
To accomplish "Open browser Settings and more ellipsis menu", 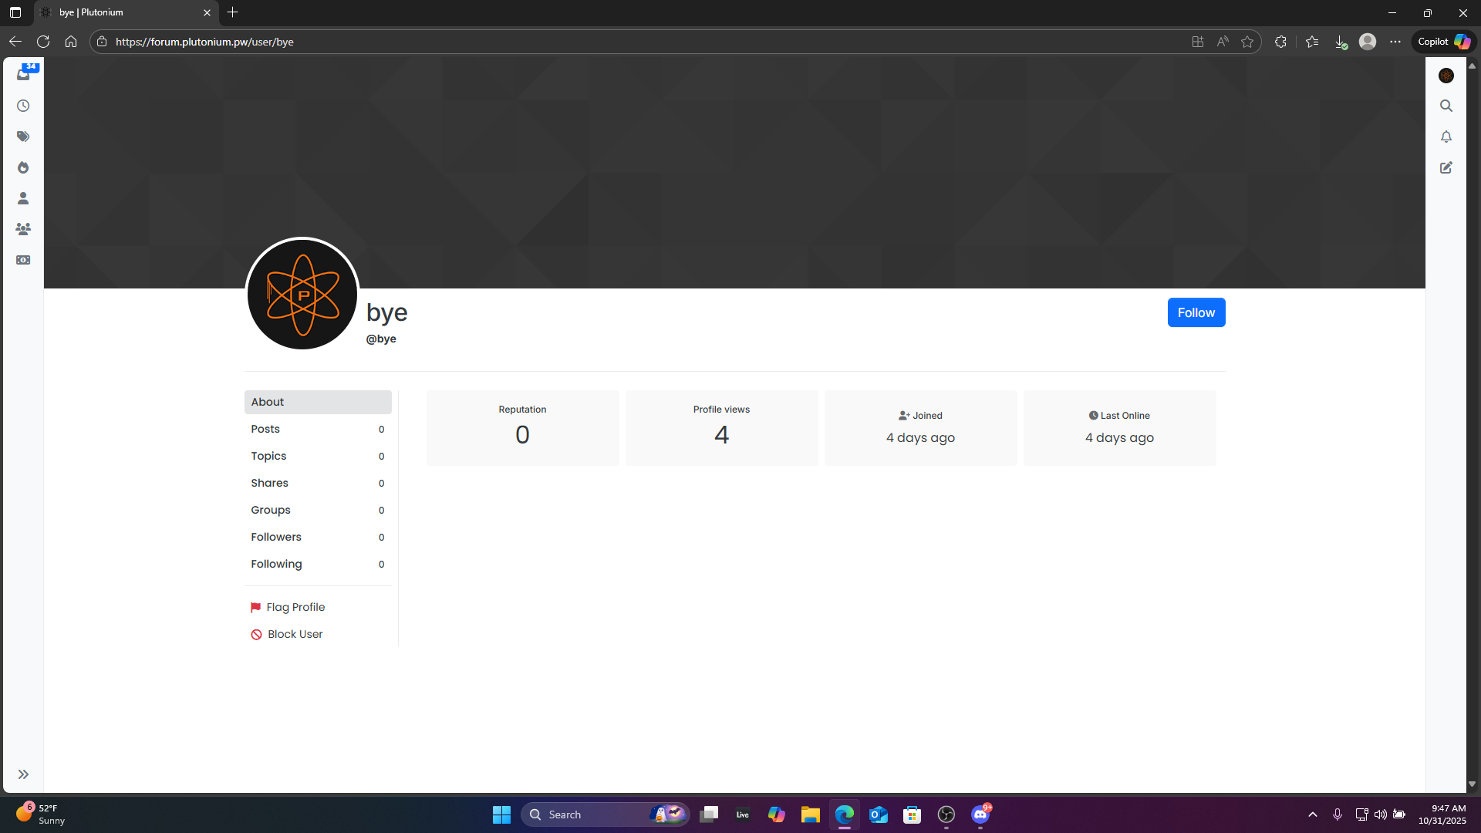I will click(1395, 42).
